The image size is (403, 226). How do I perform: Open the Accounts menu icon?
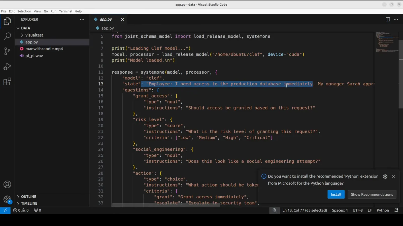[x=7, y=185]
